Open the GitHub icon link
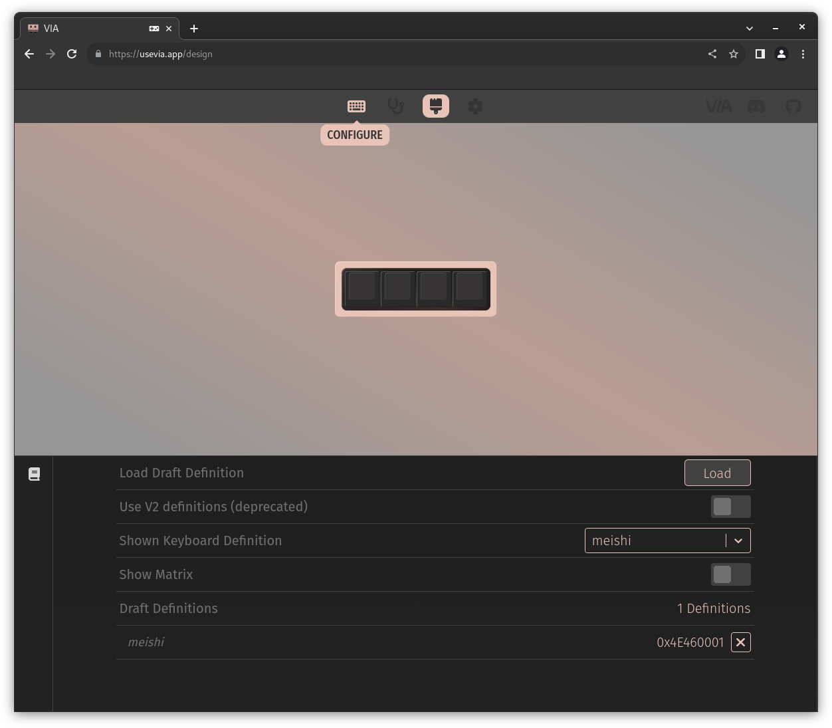832x728 pixels. 793,106
